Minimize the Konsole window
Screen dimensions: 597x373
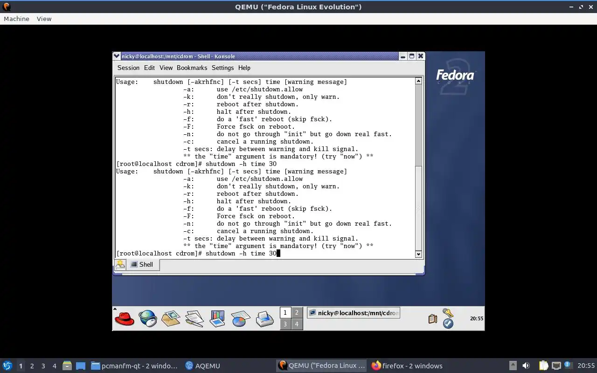403,56
